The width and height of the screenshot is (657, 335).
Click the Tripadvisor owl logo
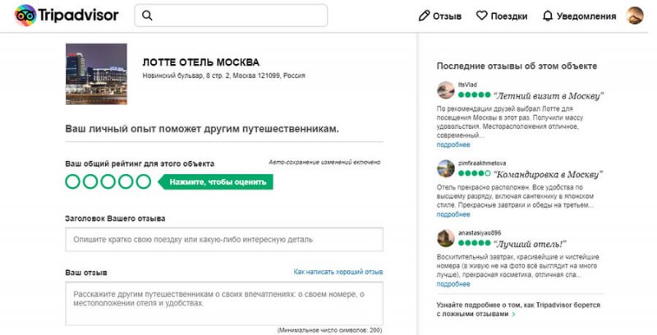pos(25,16)
